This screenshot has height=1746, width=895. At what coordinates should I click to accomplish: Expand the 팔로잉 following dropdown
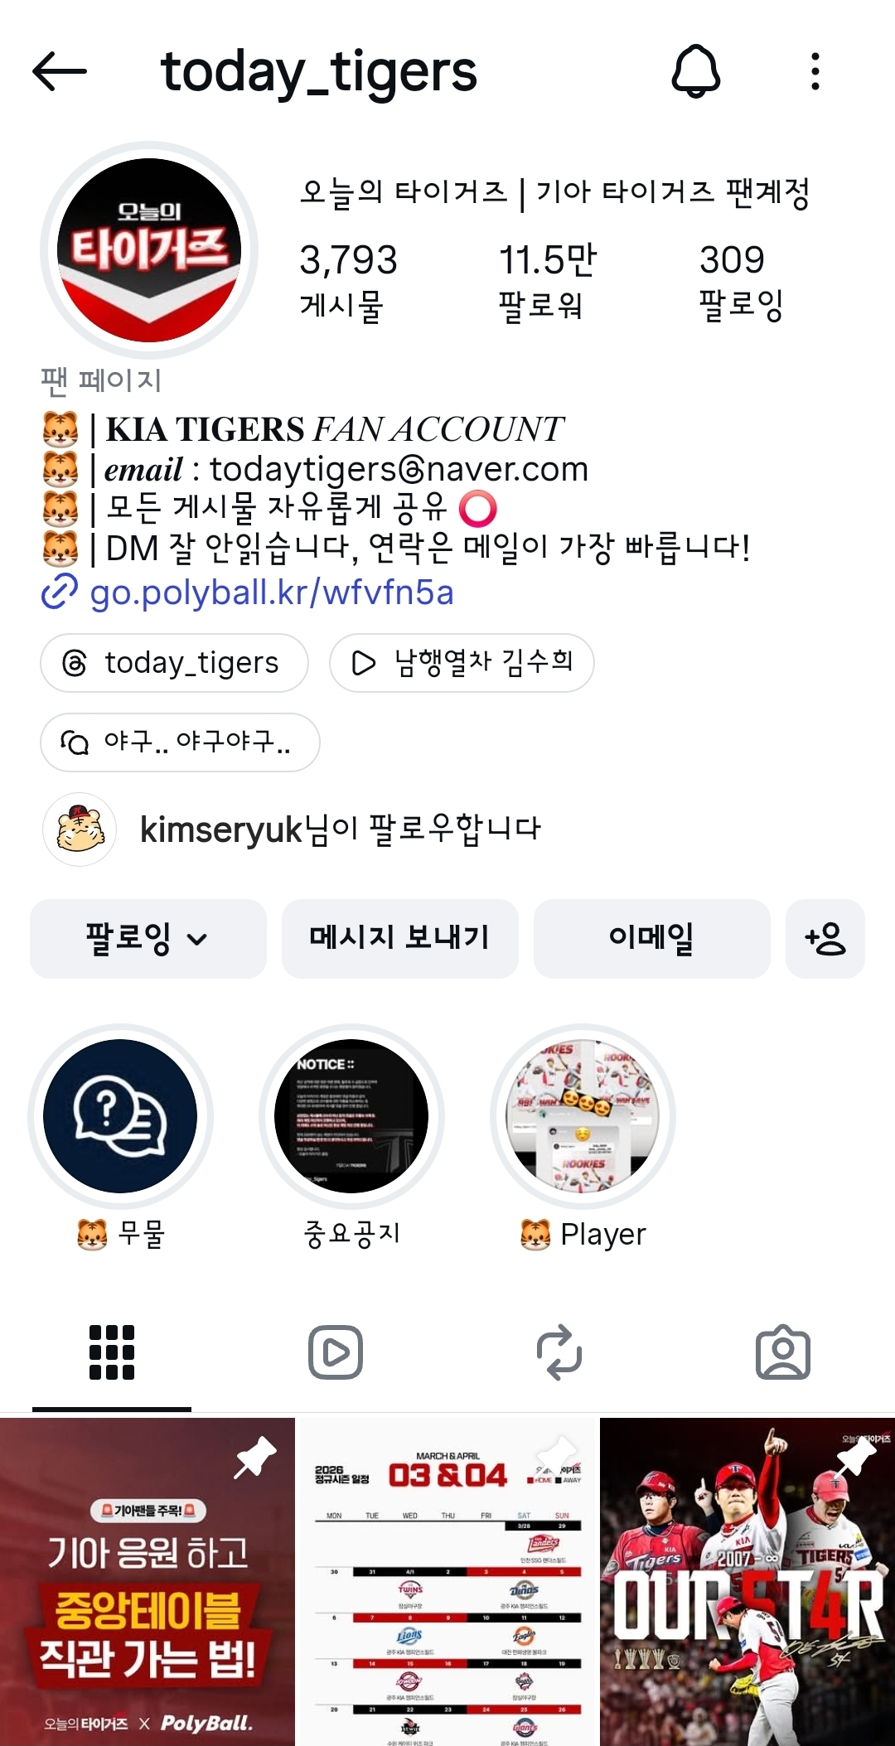pyautogui.click(x=148, y=939)
